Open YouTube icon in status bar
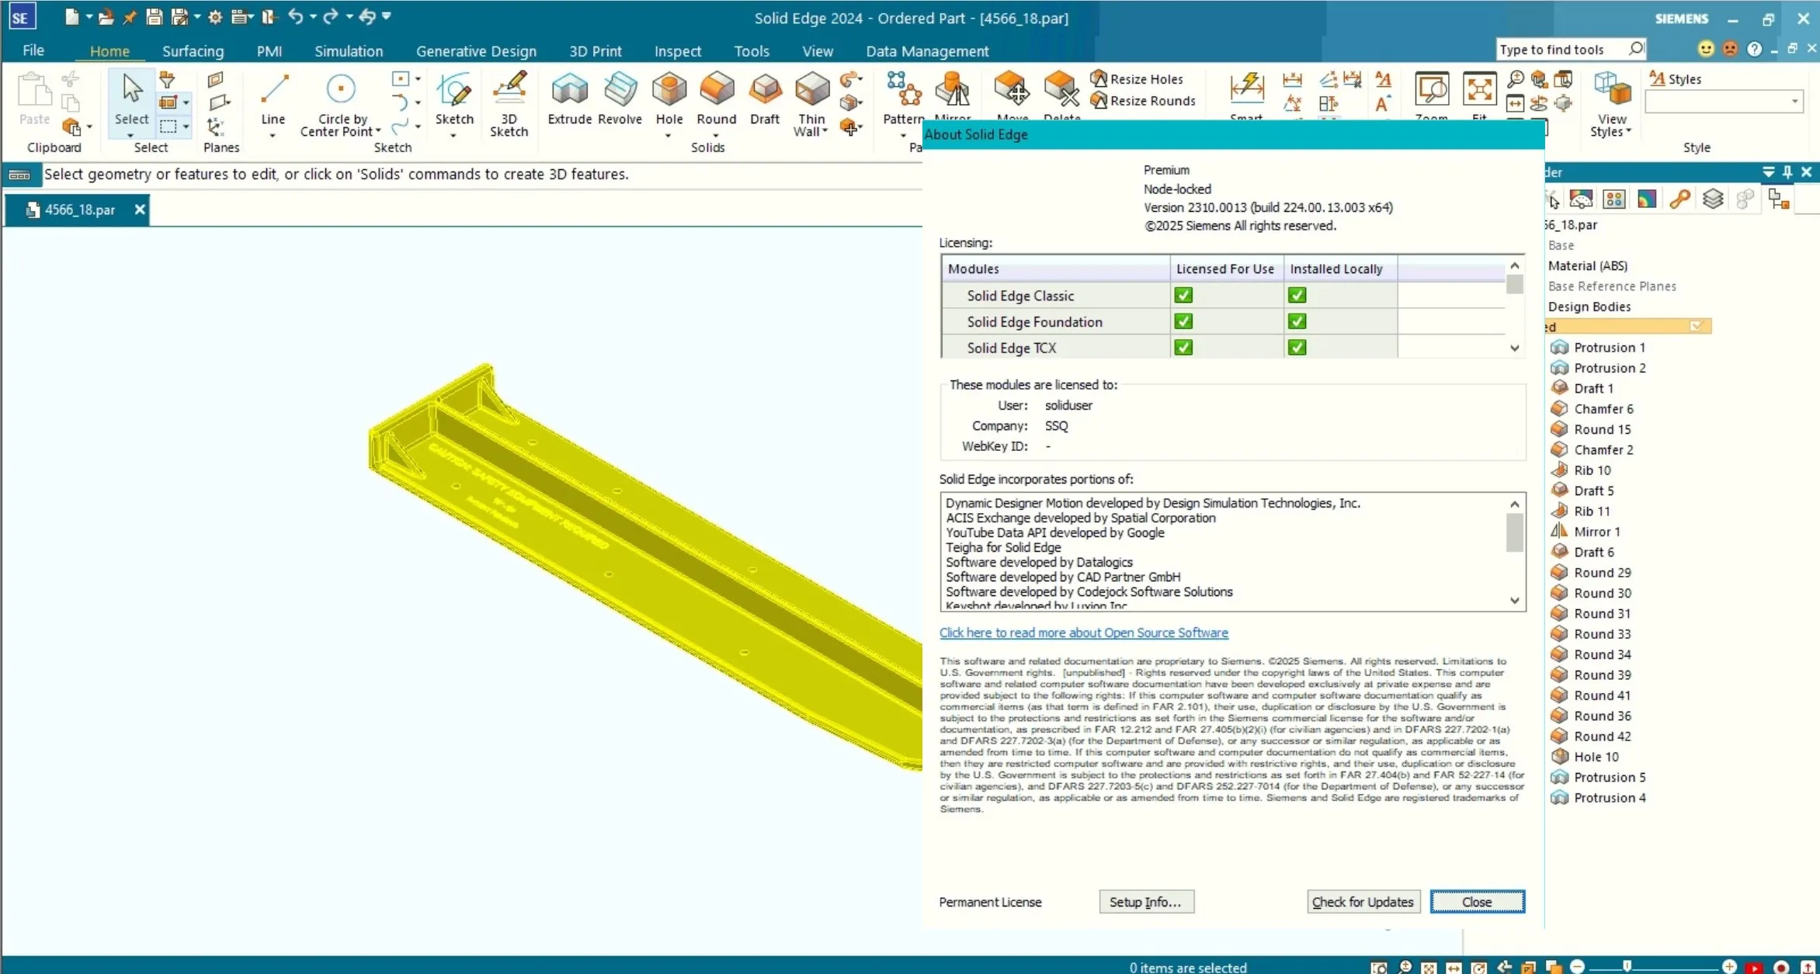This screenshot has height=974, width=1820. tap(1754, 967)
